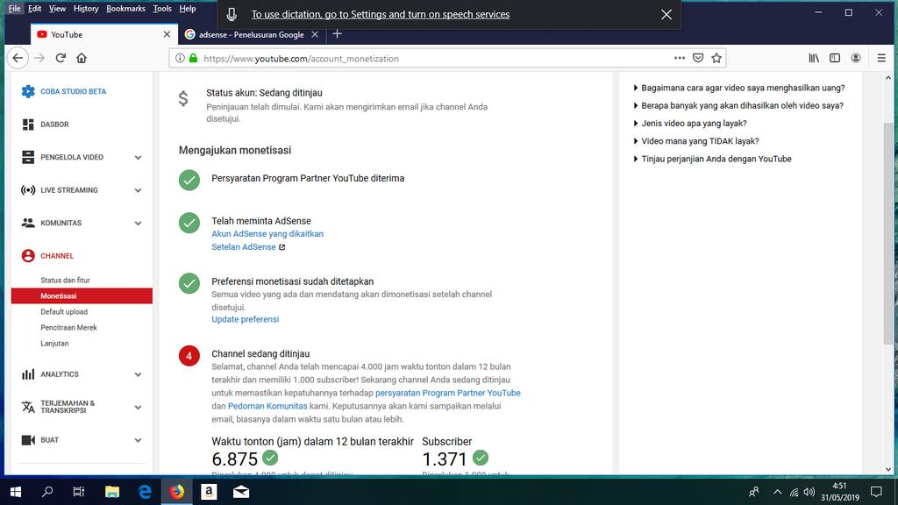Screen dimensions: 898x505
Task: Open the Amazon app on the taskbar
Action: click(x=209, y=492)
